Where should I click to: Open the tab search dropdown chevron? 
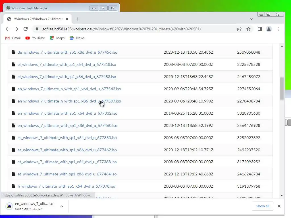point(251,19)
